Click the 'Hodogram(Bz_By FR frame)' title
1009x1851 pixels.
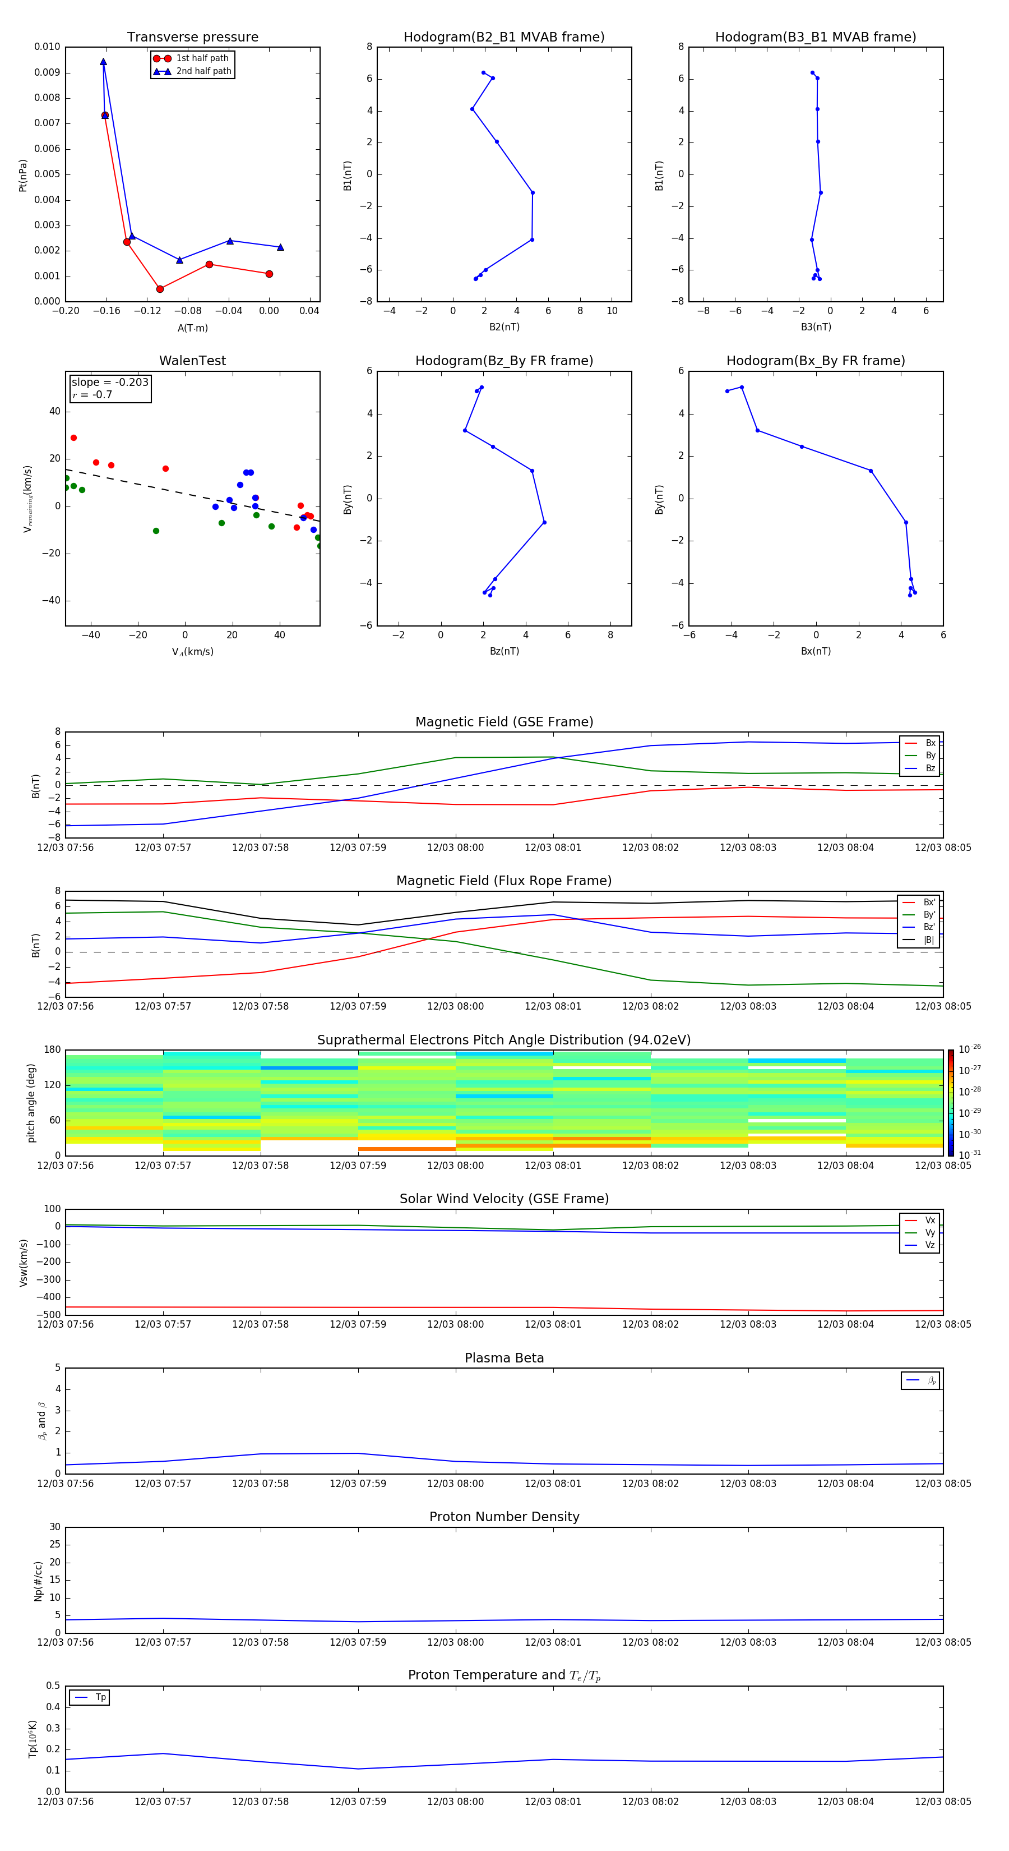coord(504,361)
